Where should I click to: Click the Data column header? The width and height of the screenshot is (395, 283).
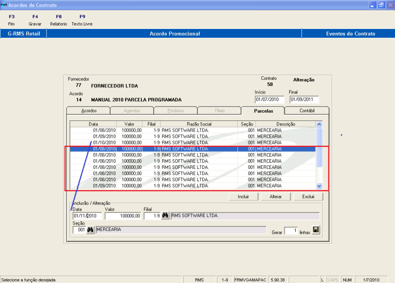[x=93, y=124]
